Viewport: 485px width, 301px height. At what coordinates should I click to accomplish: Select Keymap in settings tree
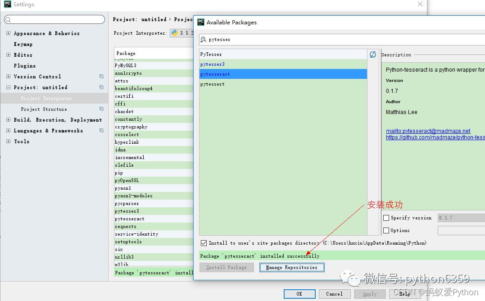coord(23,44)
